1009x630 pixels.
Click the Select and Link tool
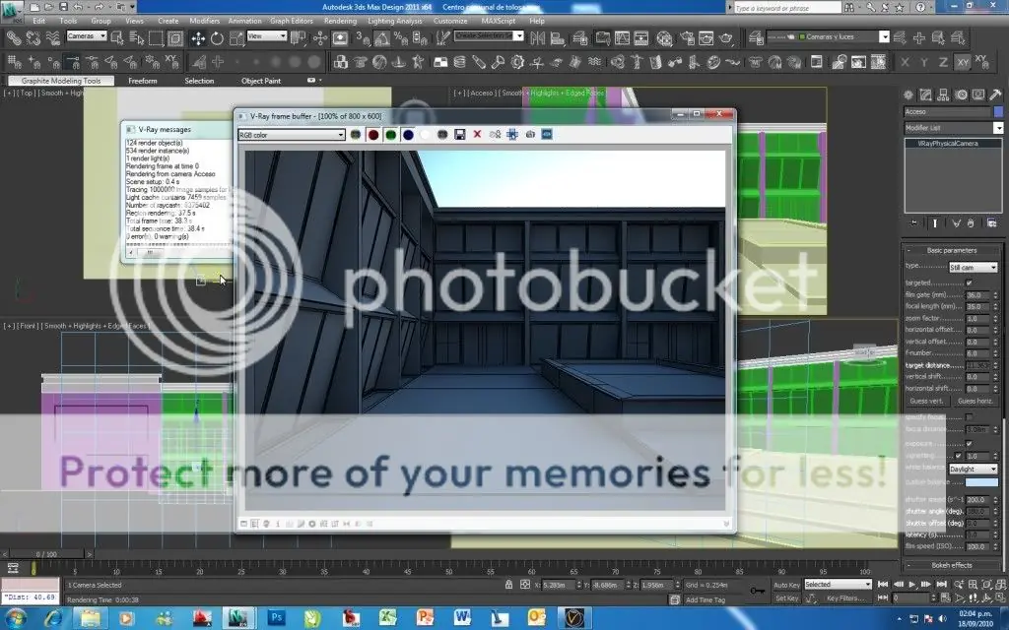pos(13,38)
